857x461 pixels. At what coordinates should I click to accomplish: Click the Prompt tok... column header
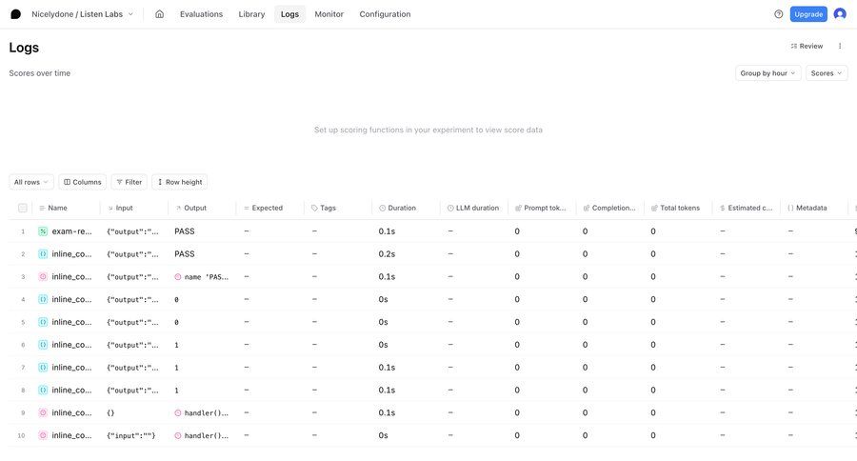pyautogui.click(x=545, y=208)
